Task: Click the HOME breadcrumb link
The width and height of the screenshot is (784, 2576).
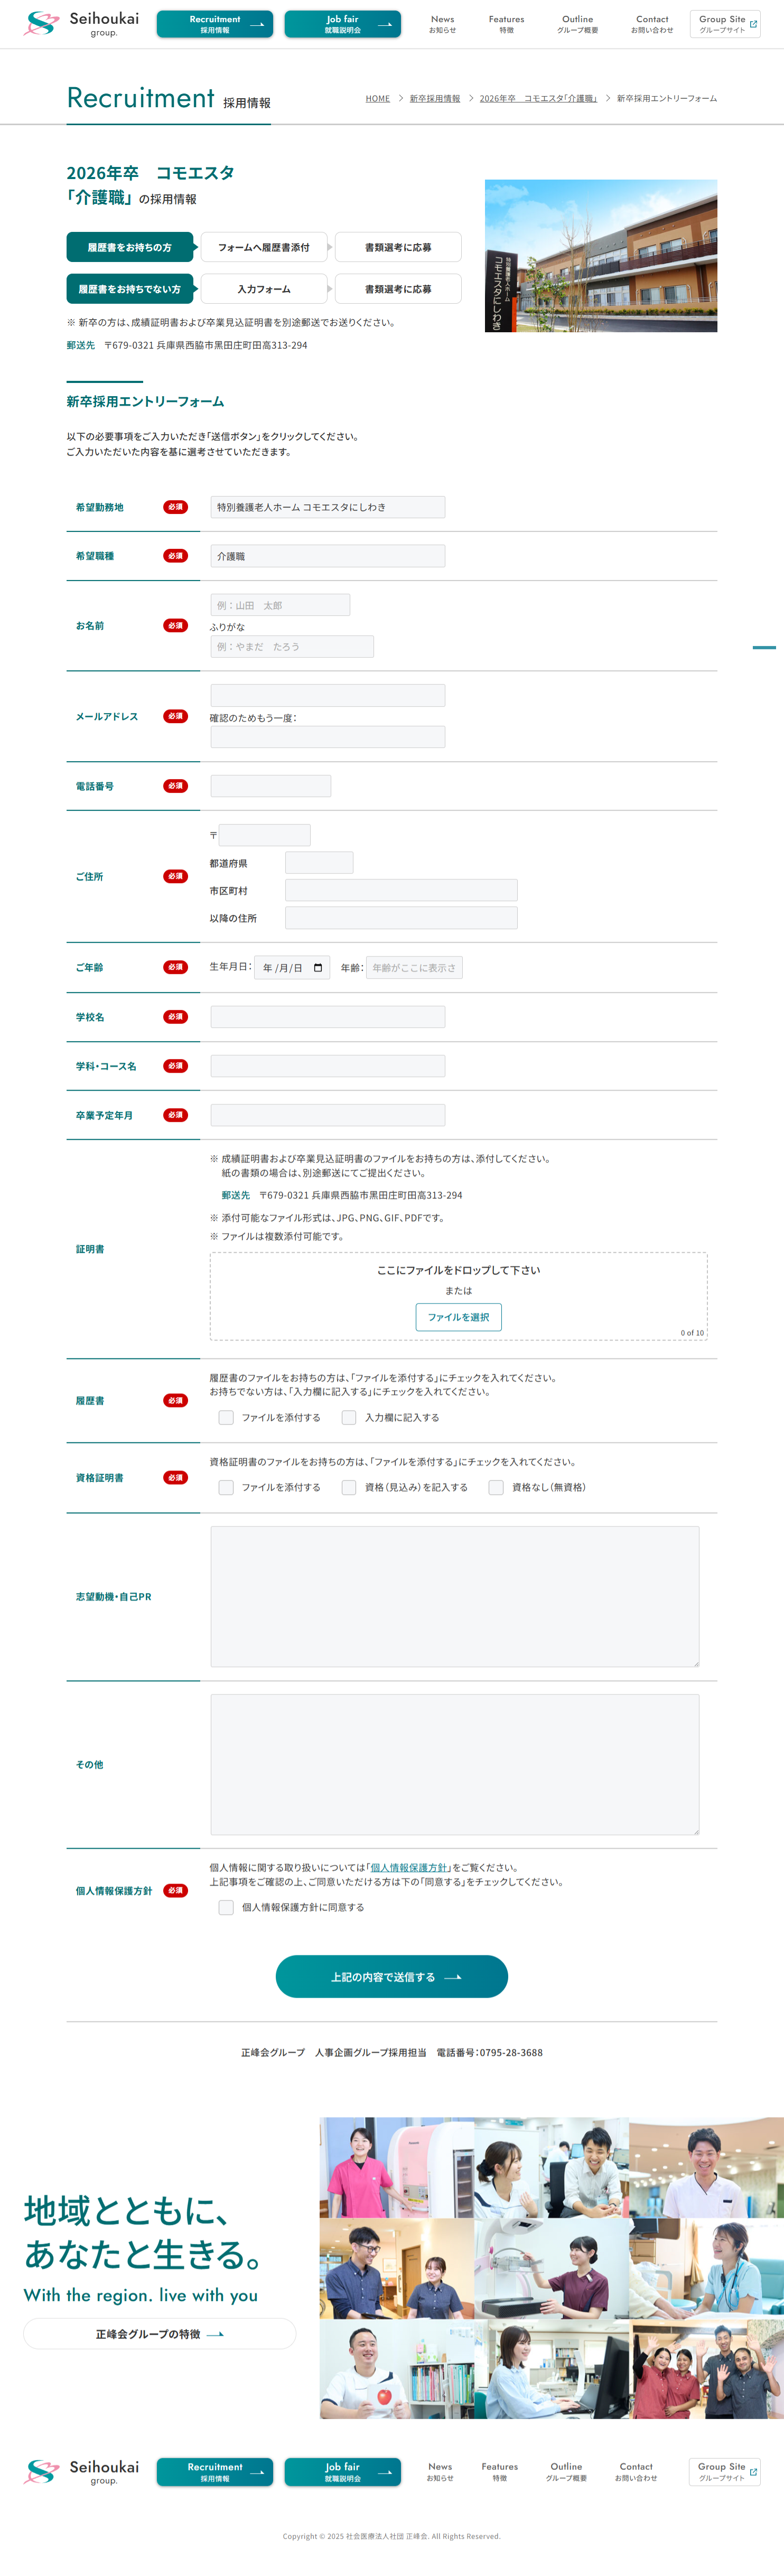Action: pos(377,98)
